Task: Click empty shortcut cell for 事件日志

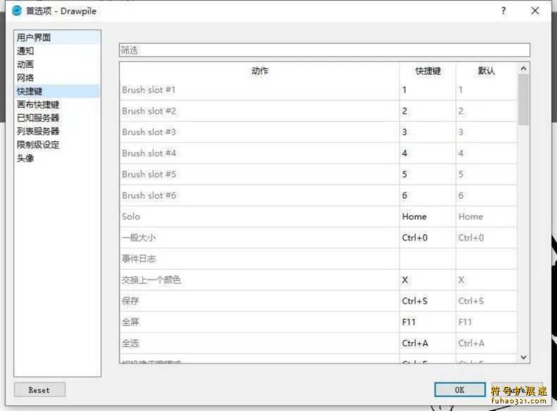Action: click(x=427, y=258)
